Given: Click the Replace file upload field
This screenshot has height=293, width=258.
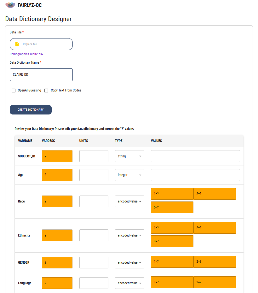Looking at the screenshot, I should coord(41,44).
